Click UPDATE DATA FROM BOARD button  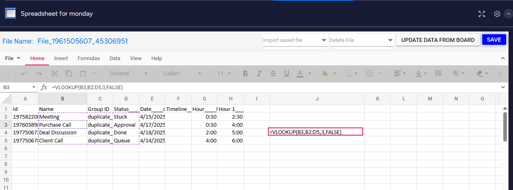point(438,40)
